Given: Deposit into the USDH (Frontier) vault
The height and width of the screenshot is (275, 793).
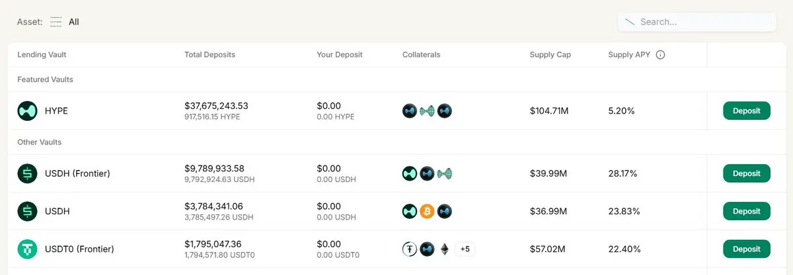Looking at the screenshot, I should [x=746, y=173].
